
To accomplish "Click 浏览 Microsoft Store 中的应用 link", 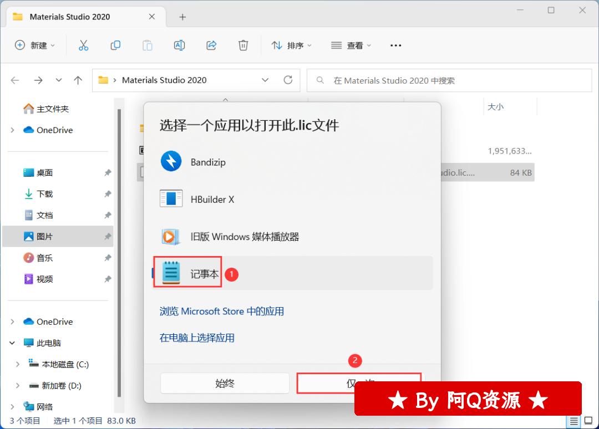I will [x=222, y=311].
